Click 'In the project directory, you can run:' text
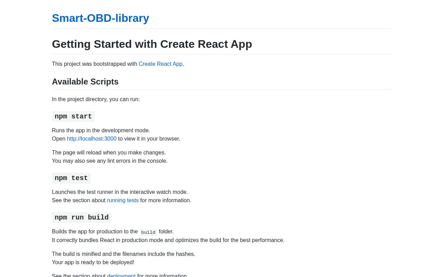Viewport: 443px width, 277px height. point(96,99)
